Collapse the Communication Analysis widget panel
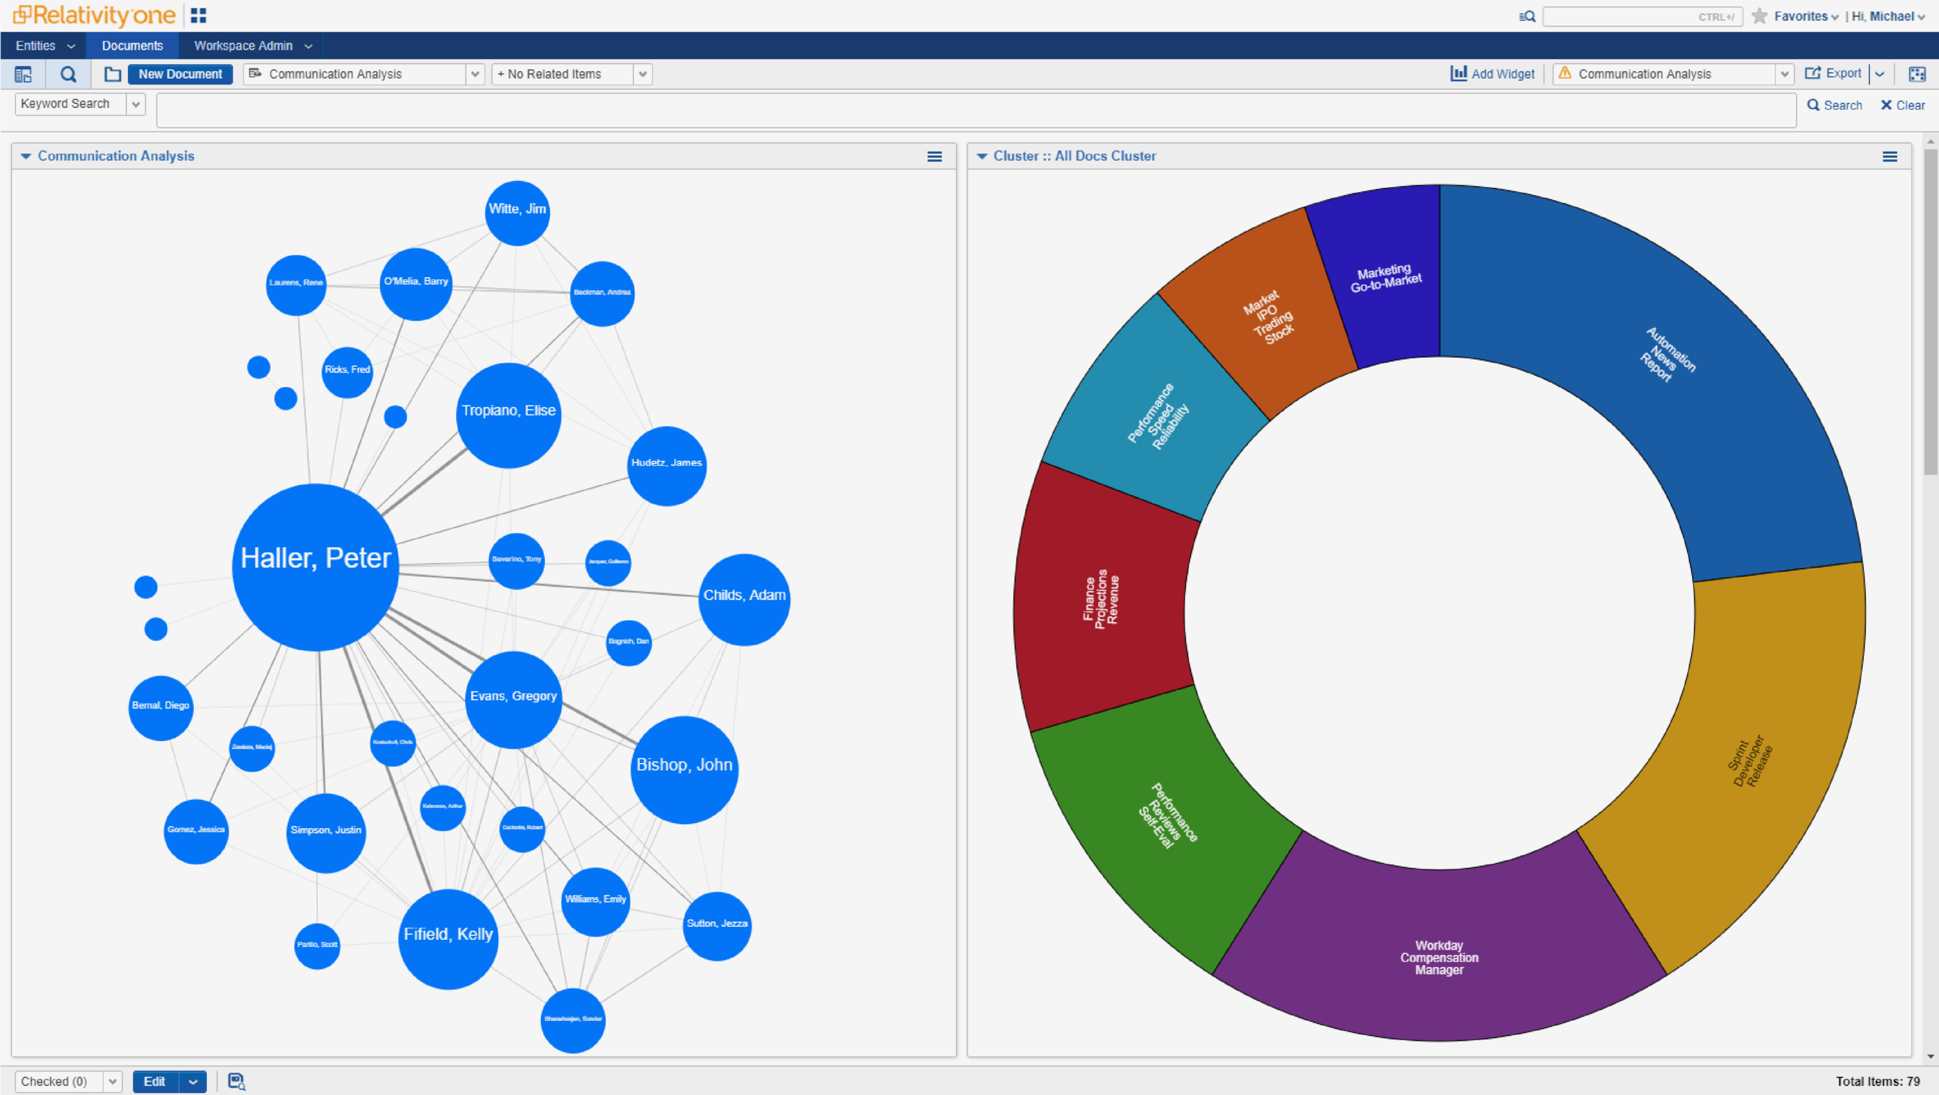The image size is (1939, 1095). (x=26, y=156)
